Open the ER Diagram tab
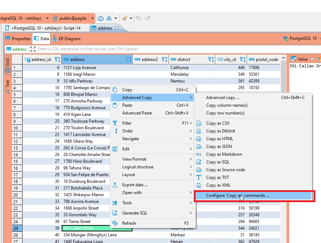This screenshot has width=321, height=243. click(66, 39)
